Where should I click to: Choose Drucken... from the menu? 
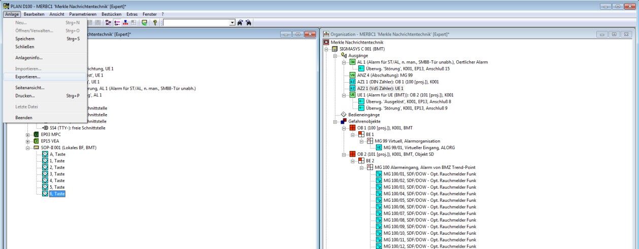(45, 96)
